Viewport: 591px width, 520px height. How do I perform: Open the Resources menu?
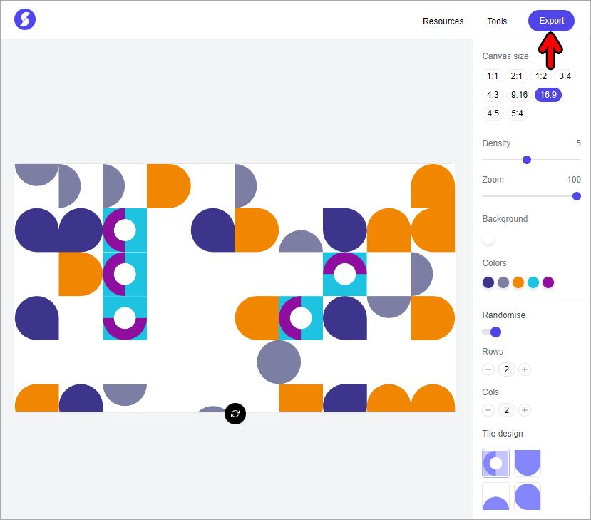click(x=443, y=21)
